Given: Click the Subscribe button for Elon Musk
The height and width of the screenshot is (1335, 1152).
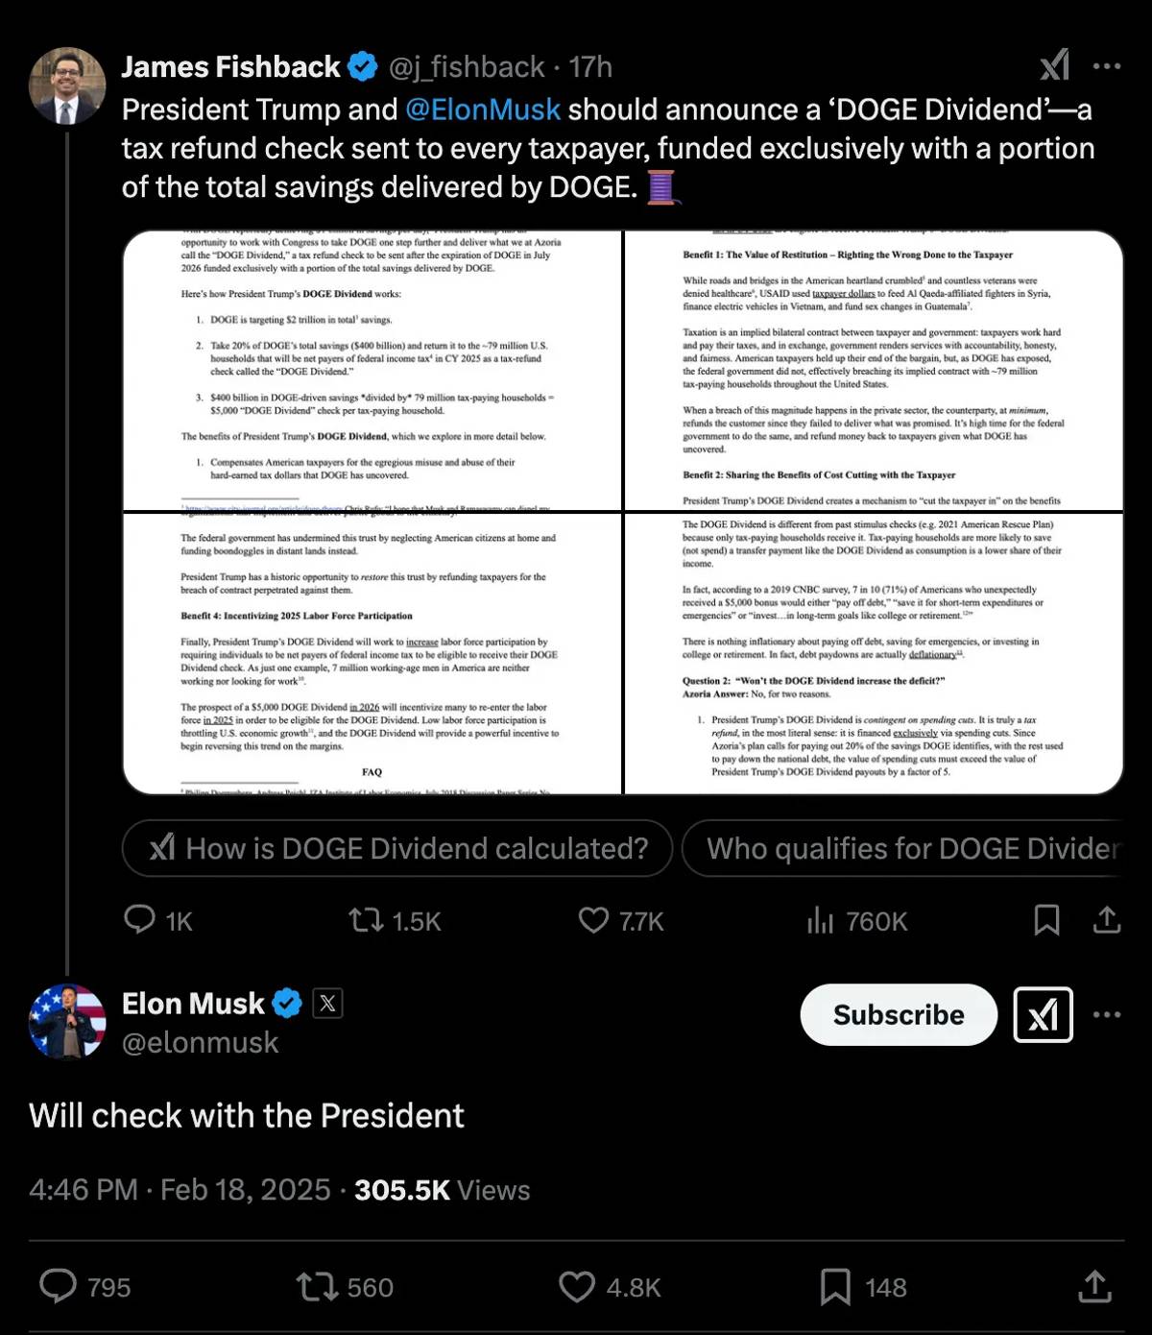Looking at the screenshot, I should pyautogui.click(x=899, y=1014).
